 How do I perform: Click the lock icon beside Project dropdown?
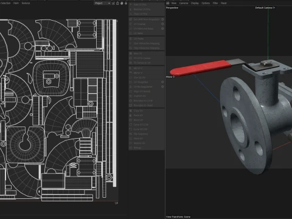click(117, 3)
